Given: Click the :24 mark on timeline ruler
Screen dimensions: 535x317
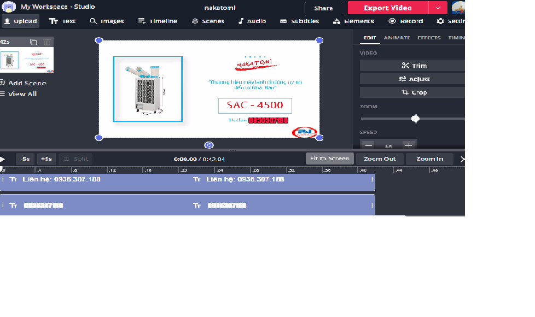Looking at the screenshot, I should click(x=220, y=170).
